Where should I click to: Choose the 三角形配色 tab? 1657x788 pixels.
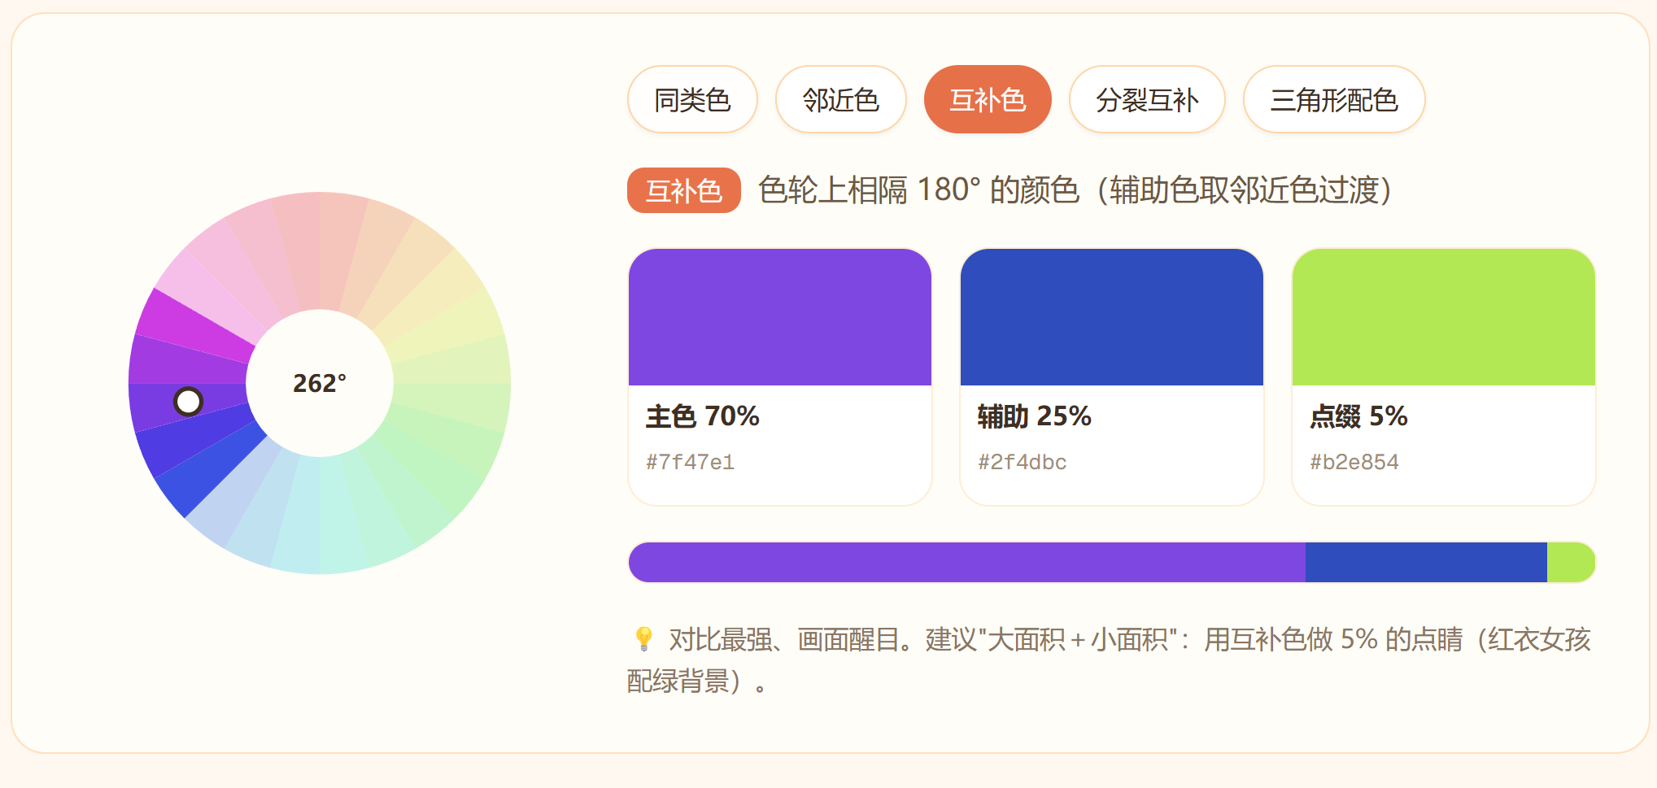[1334, 99]
